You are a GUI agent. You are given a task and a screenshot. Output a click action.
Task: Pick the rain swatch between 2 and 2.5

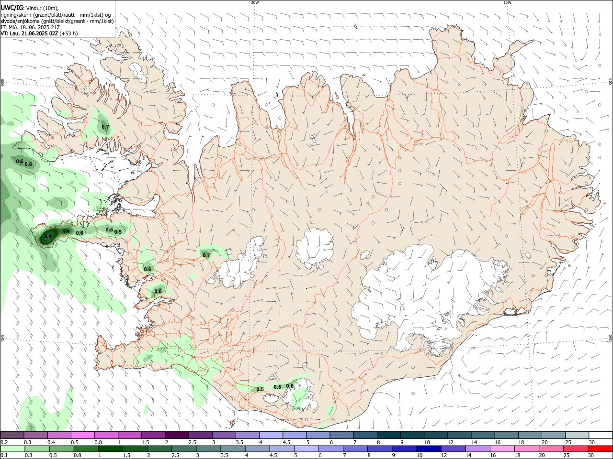coord(159,449)
